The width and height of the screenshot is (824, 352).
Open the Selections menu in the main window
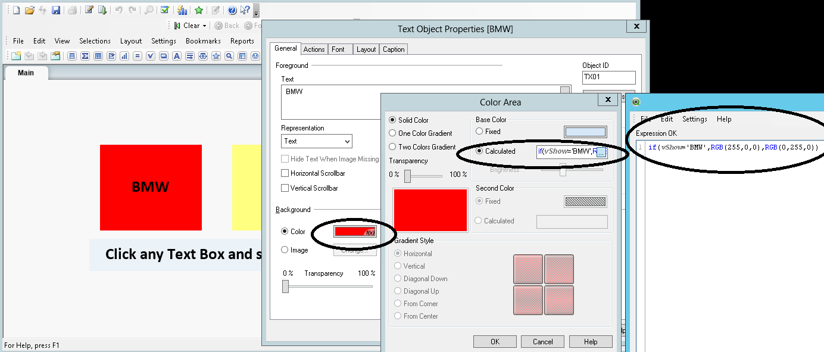[x=95, y=41]
